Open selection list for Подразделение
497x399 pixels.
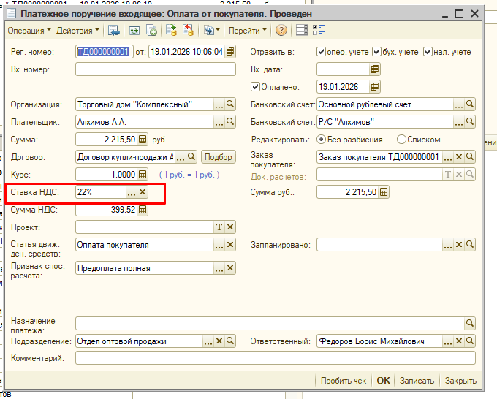[208, 341]
